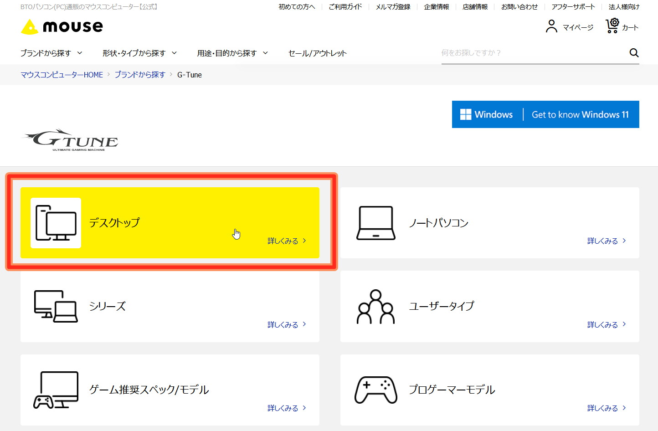Click the search magnifier icon

634,53
